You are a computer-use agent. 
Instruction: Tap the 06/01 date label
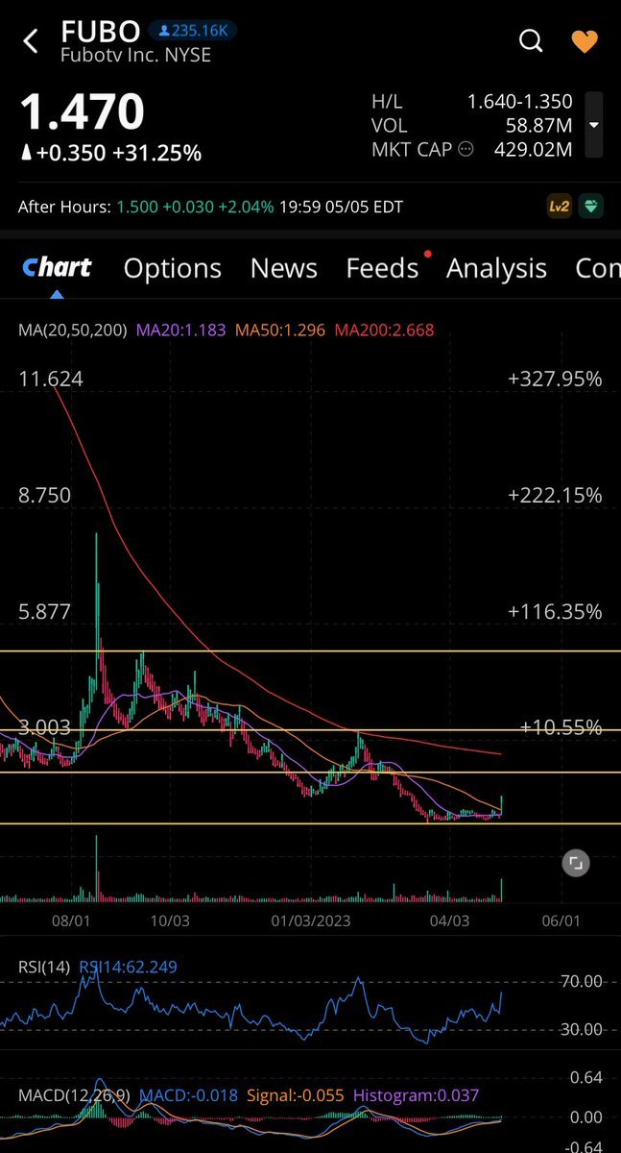pyautogui.click(x=561, y=920)
